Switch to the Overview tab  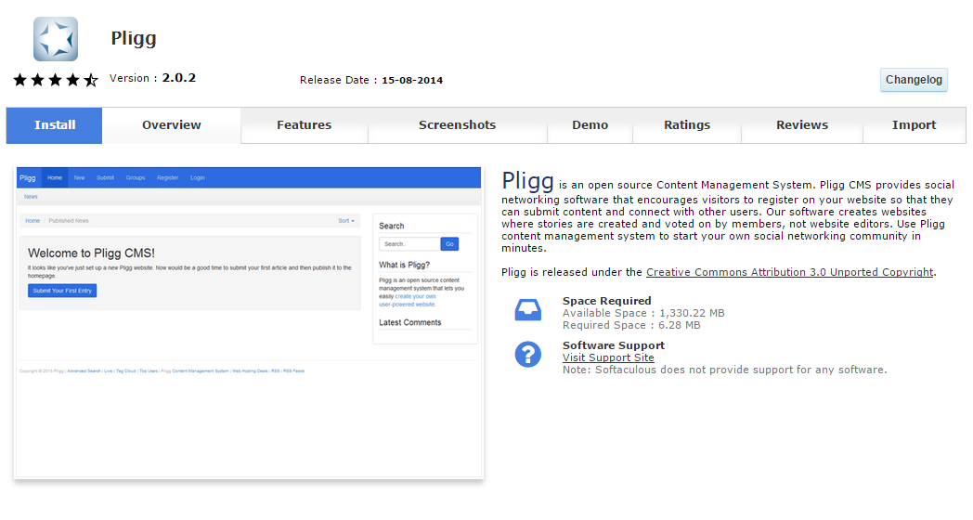pyautogui.click(x=172, y=125)
